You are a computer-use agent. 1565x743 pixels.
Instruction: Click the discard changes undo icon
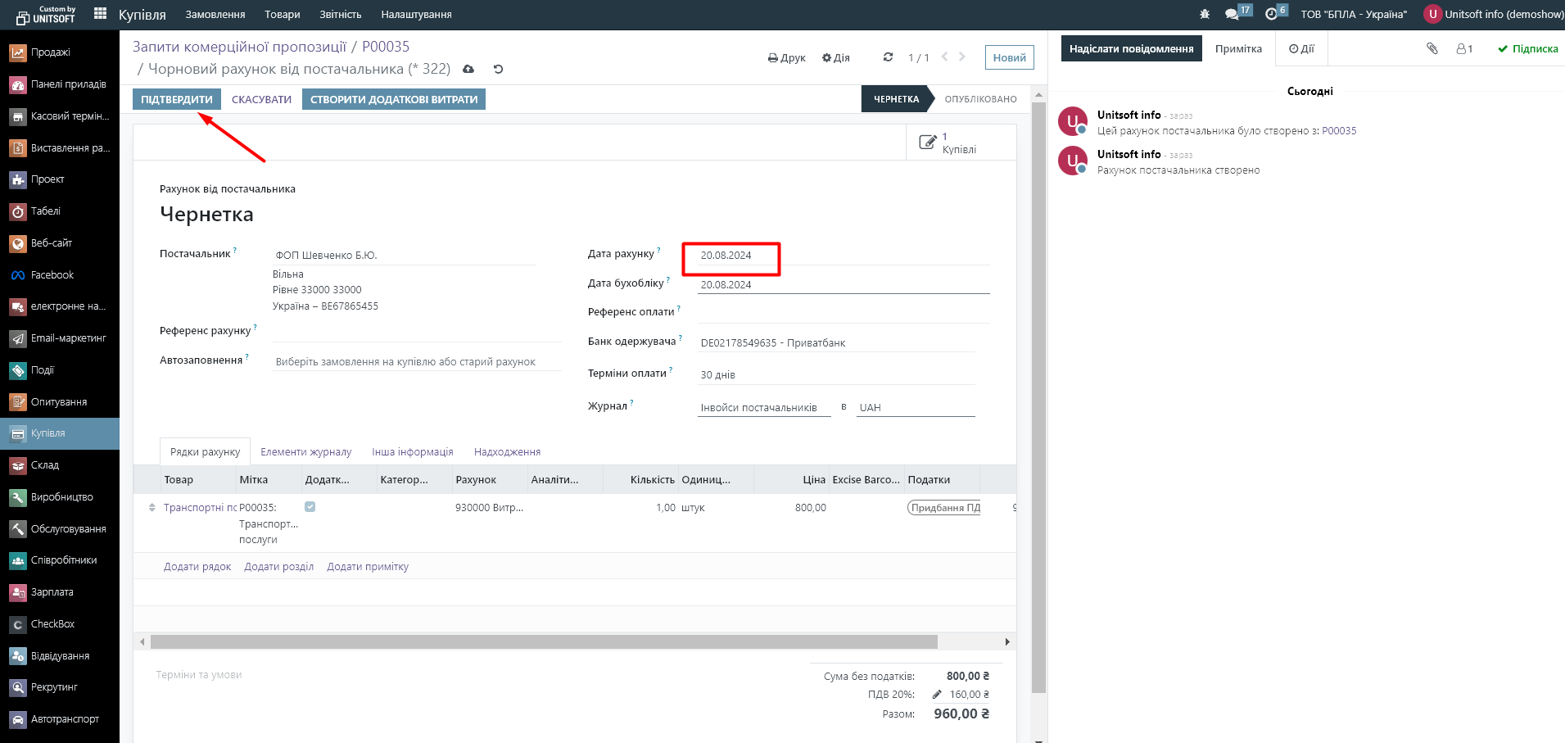(498, 70)
